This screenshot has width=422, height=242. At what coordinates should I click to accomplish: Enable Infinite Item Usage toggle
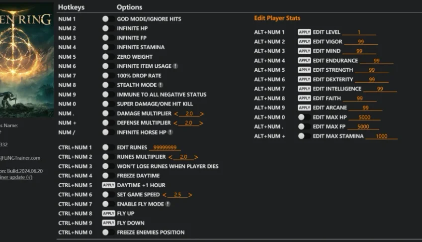click(108, 66)
